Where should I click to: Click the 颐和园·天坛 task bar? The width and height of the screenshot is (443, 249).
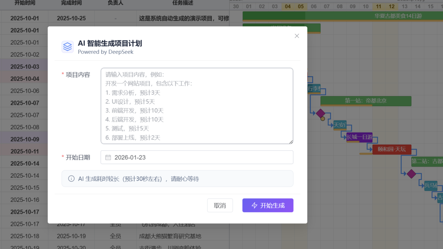point(392,150)
